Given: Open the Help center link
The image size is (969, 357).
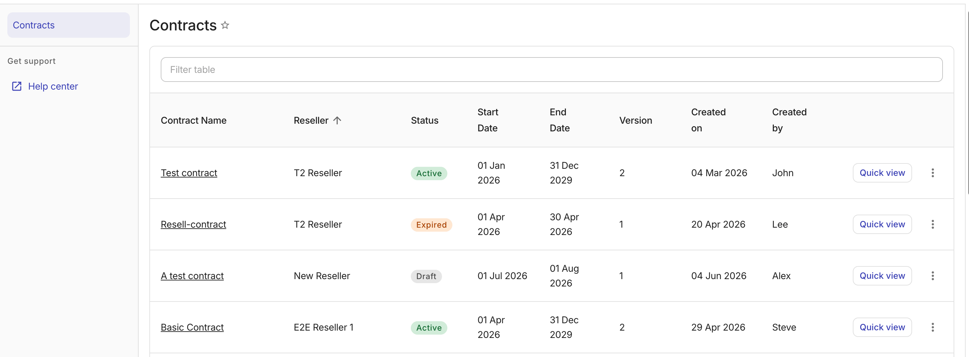Looking at the screenshot, I should click(x=53, y=86).
